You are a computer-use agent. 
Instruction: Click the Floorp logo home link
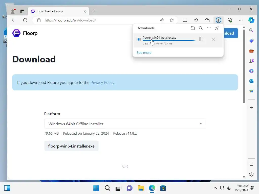click(25, 33)
